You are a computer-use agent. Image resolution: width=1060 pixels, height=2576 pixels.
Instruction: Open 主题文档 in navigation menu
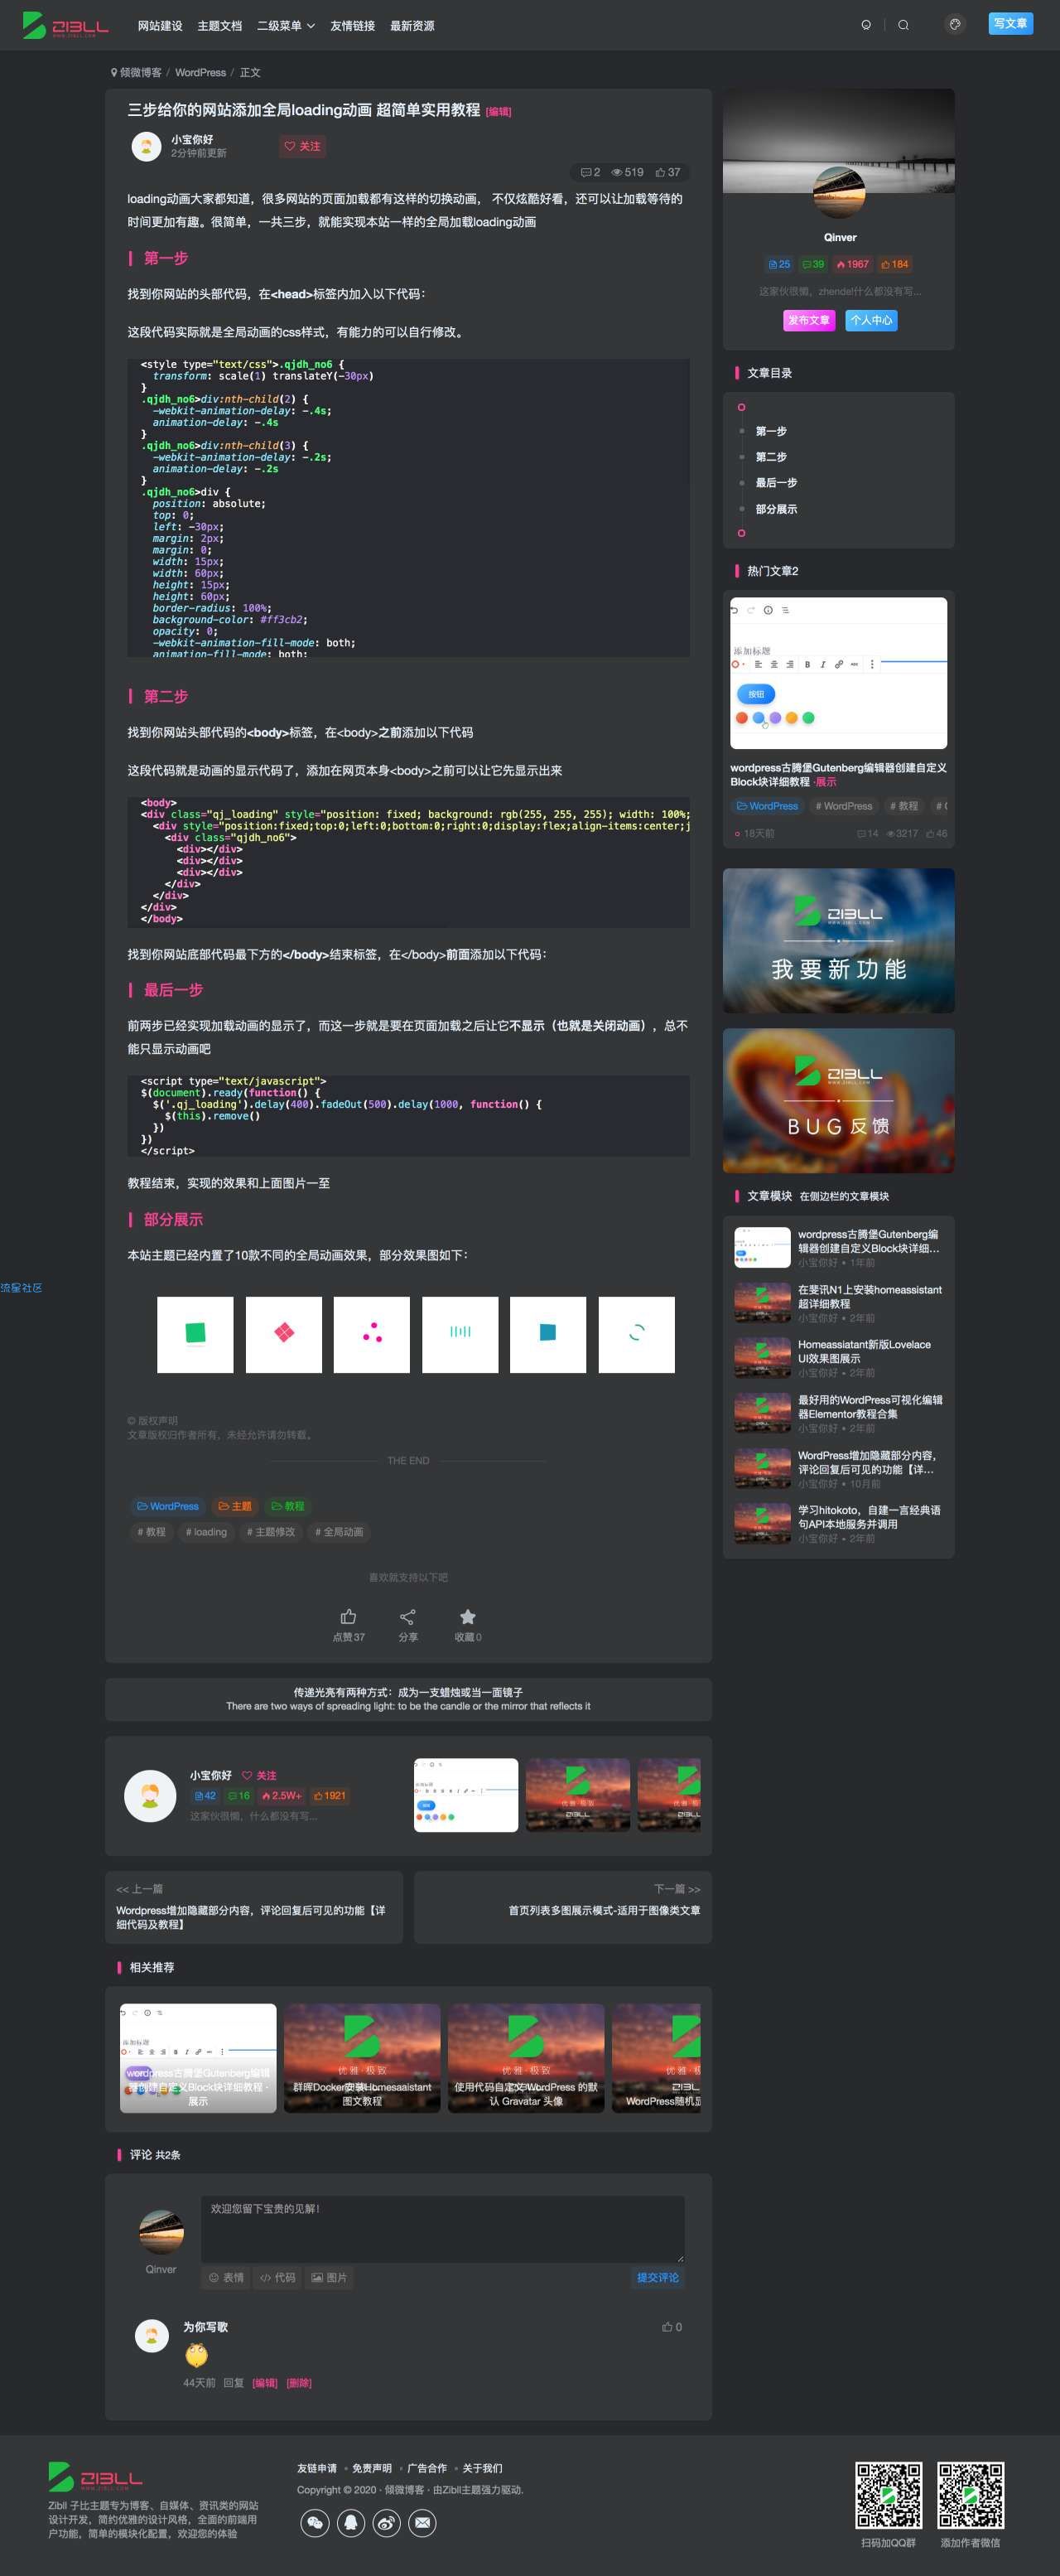(219, 26)
